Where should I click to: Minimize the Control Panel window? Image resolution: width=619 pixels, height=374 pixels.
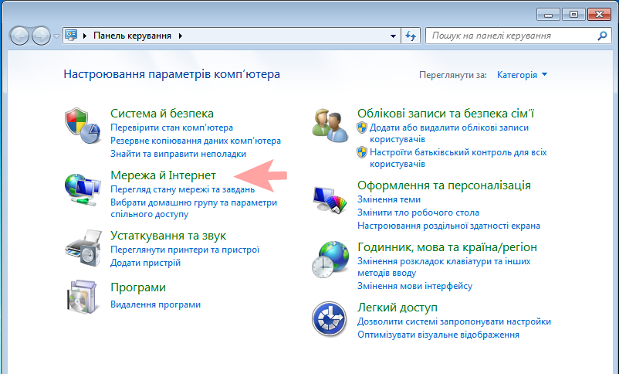coord(548,15)
